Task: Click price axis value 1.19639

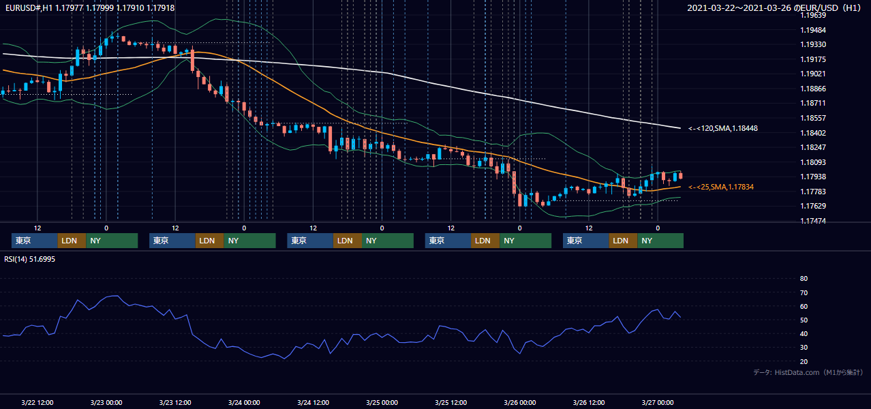Action: coord(813,15)
